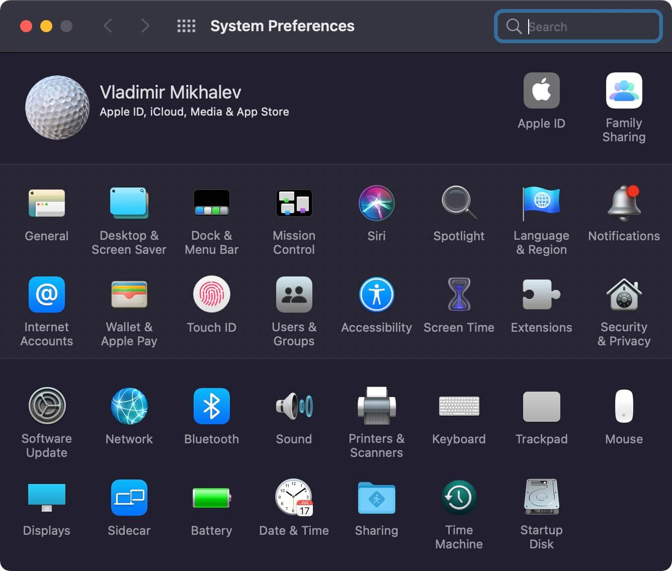Open Mouse preferences
This screenshot has width=672, height=571.
624,406
